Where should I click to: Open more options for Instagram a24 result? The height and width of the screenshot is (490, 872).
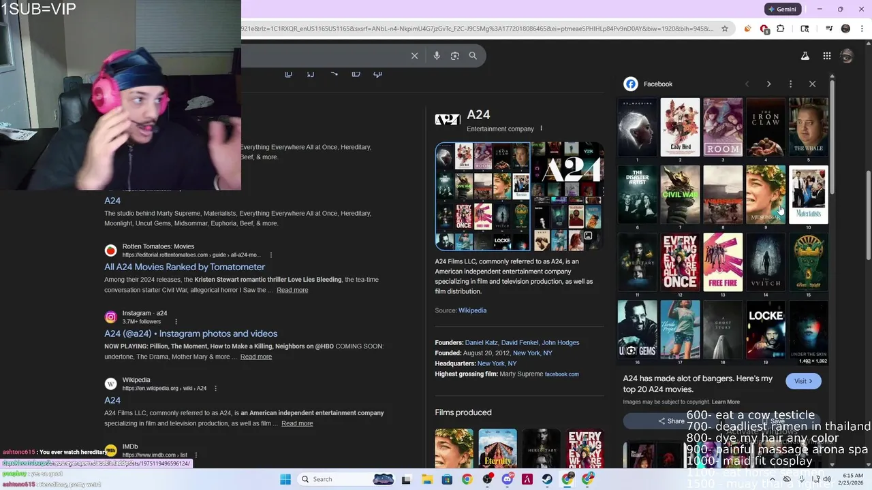[x=176, y=322]
